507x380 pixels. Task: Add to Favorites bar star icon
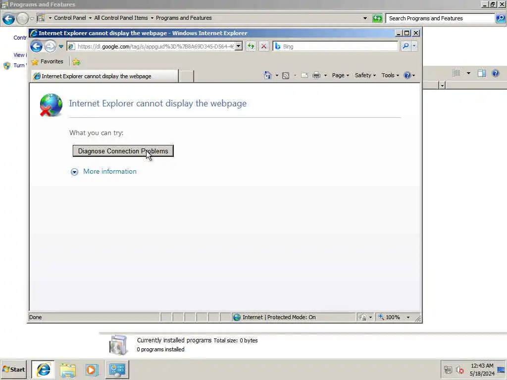click(76, 62)
